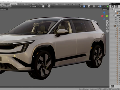Toggle show gizmo button
120x90 pixels.
(x=84, y=6)
